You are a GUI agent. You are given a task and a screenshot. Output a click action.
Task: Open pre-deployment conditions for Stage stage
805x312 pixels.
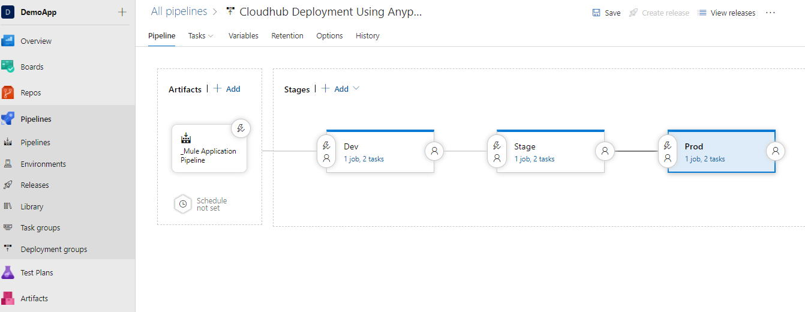pos(497,152)
